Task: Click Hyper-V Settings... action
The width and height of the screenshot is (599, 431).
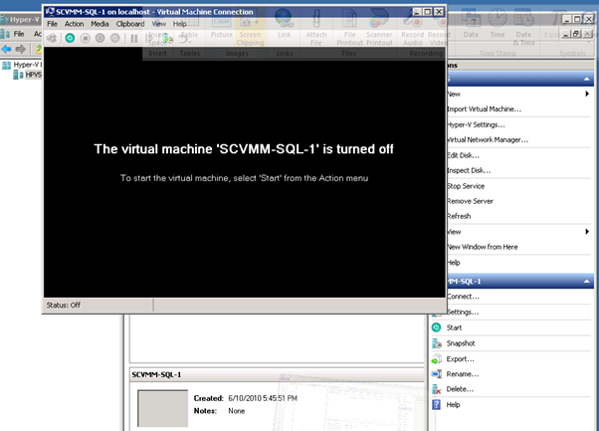Action: pos(476,124)
